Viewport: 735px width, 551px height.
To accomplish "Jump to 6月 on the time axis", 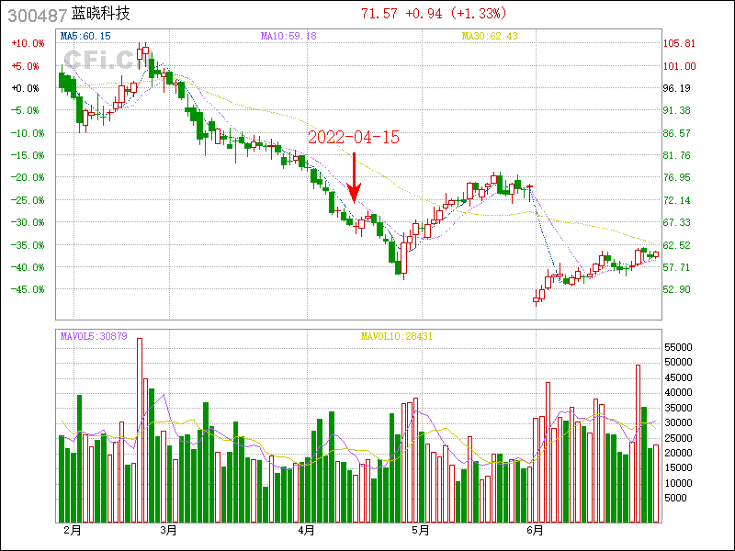I will (x=536, y=531).
